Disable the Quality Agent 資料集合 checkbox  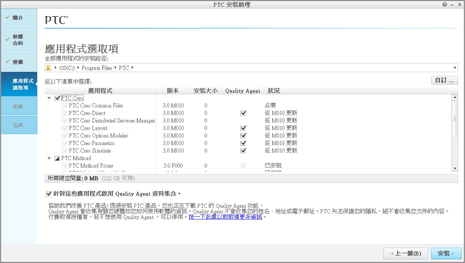(x=49, y=194)
